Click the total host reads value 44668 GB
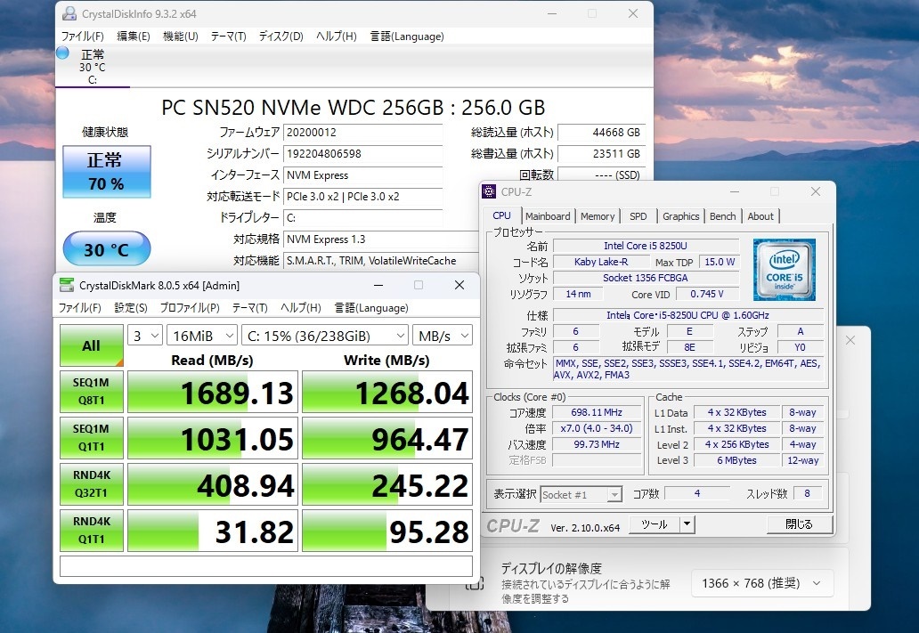 point(602,133)
